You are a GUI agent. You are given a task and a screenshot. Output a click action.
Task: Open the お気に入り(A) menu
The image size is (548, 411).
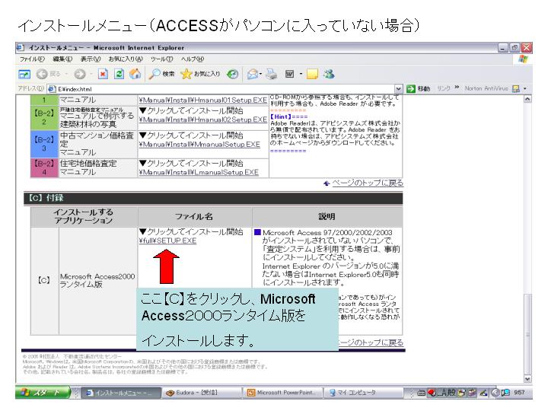point(126,59)
